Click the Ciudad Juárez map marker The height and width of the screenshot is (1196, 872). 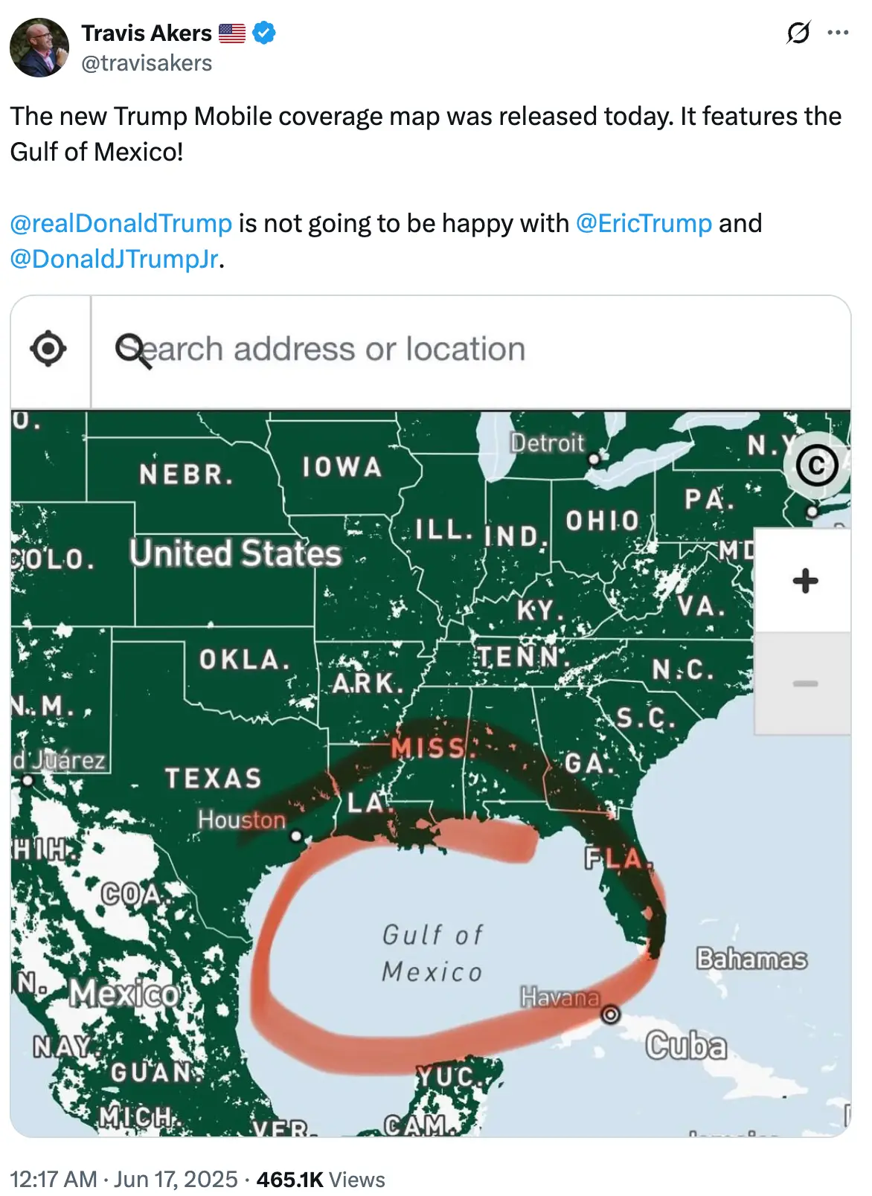(x=26, y=780)
